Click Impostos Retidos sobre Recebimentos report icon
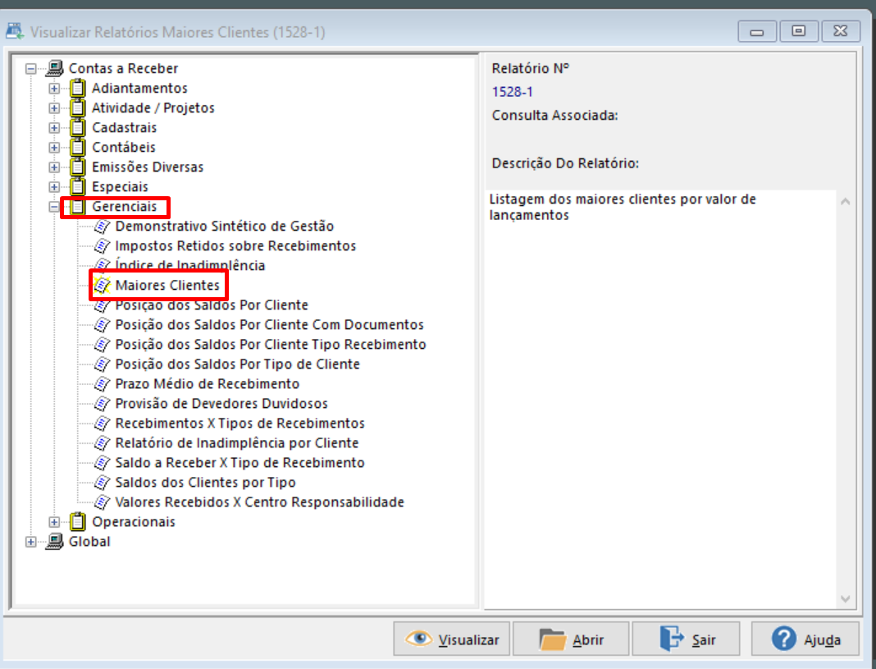The width and height of the screenshot is (876, 669). point(102,246)
